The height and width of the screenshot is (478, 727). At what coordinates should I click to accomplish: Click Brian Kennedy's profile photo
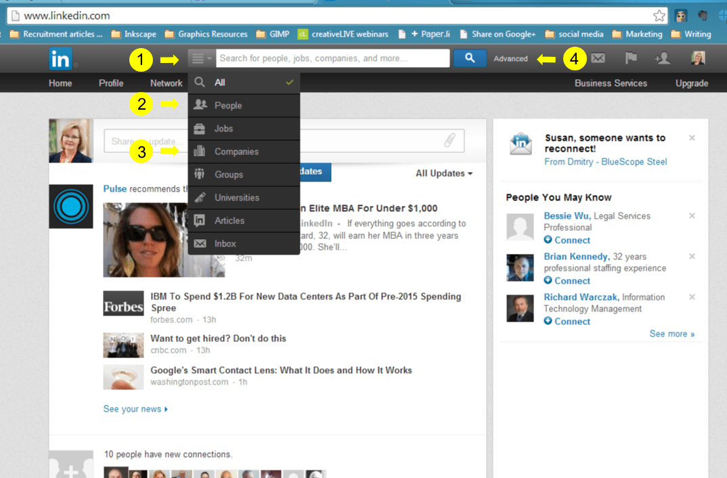point(521,267)
